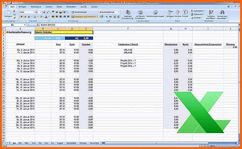Toggle Zeilenumbruch text wrapping
242x149 pixels.
[80, 12]
